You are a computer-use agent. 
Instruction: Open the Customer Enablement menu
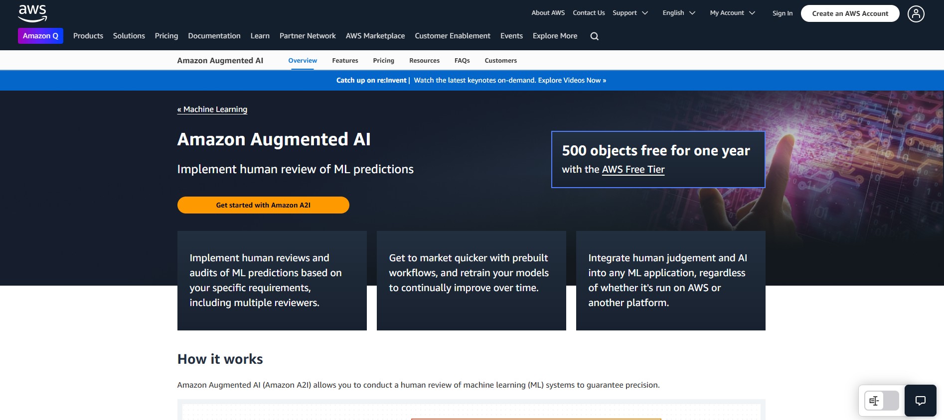453,36
